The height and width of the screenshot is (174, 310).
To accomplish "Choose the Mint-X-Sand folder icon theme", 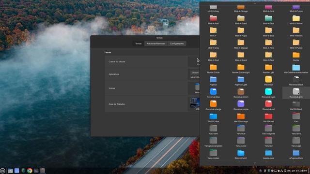I will click(x=241, y=20).
